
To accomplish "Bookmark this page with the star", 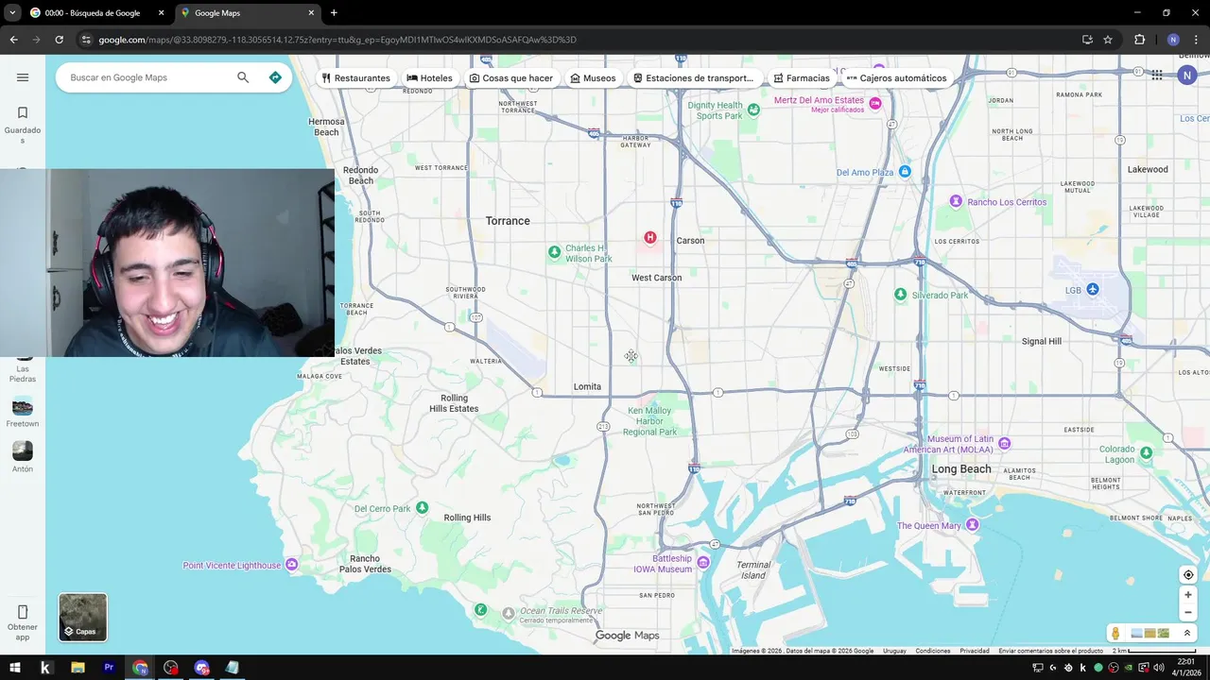I will 1108,40.
